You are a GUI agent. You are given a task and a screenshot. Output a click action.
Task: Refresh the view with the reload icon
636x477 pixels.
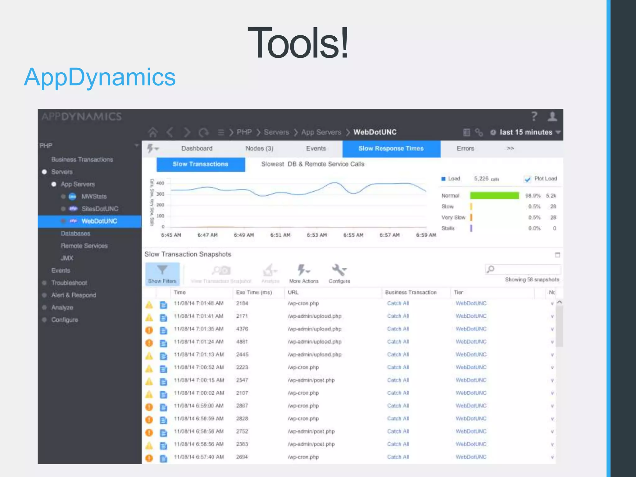click(204, 133)
